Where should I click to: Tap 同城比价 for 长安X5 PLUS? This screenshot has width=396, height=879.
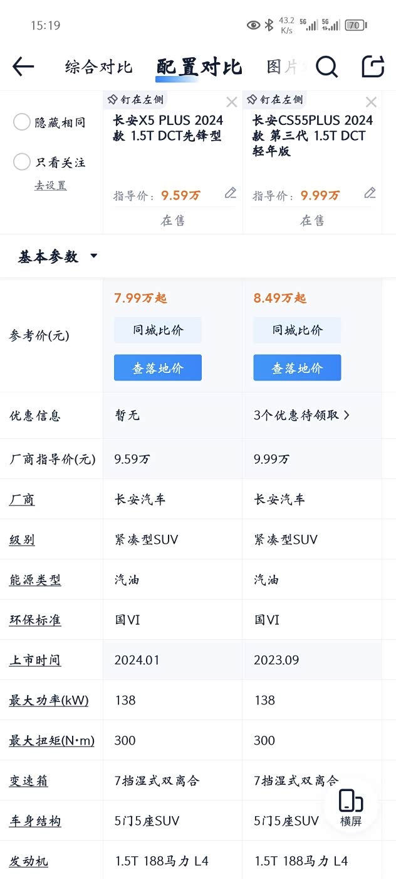(158, 330)
